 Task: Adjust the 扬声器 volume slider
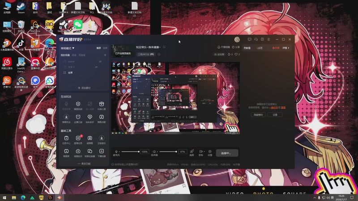[168, 151]
